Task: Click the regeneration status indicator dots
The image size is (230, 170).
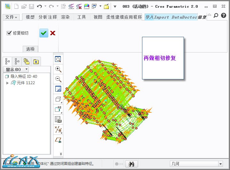Action: 119,164
